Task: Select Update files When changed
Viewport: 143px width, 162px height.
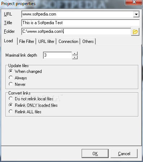Action: (25, 71)
